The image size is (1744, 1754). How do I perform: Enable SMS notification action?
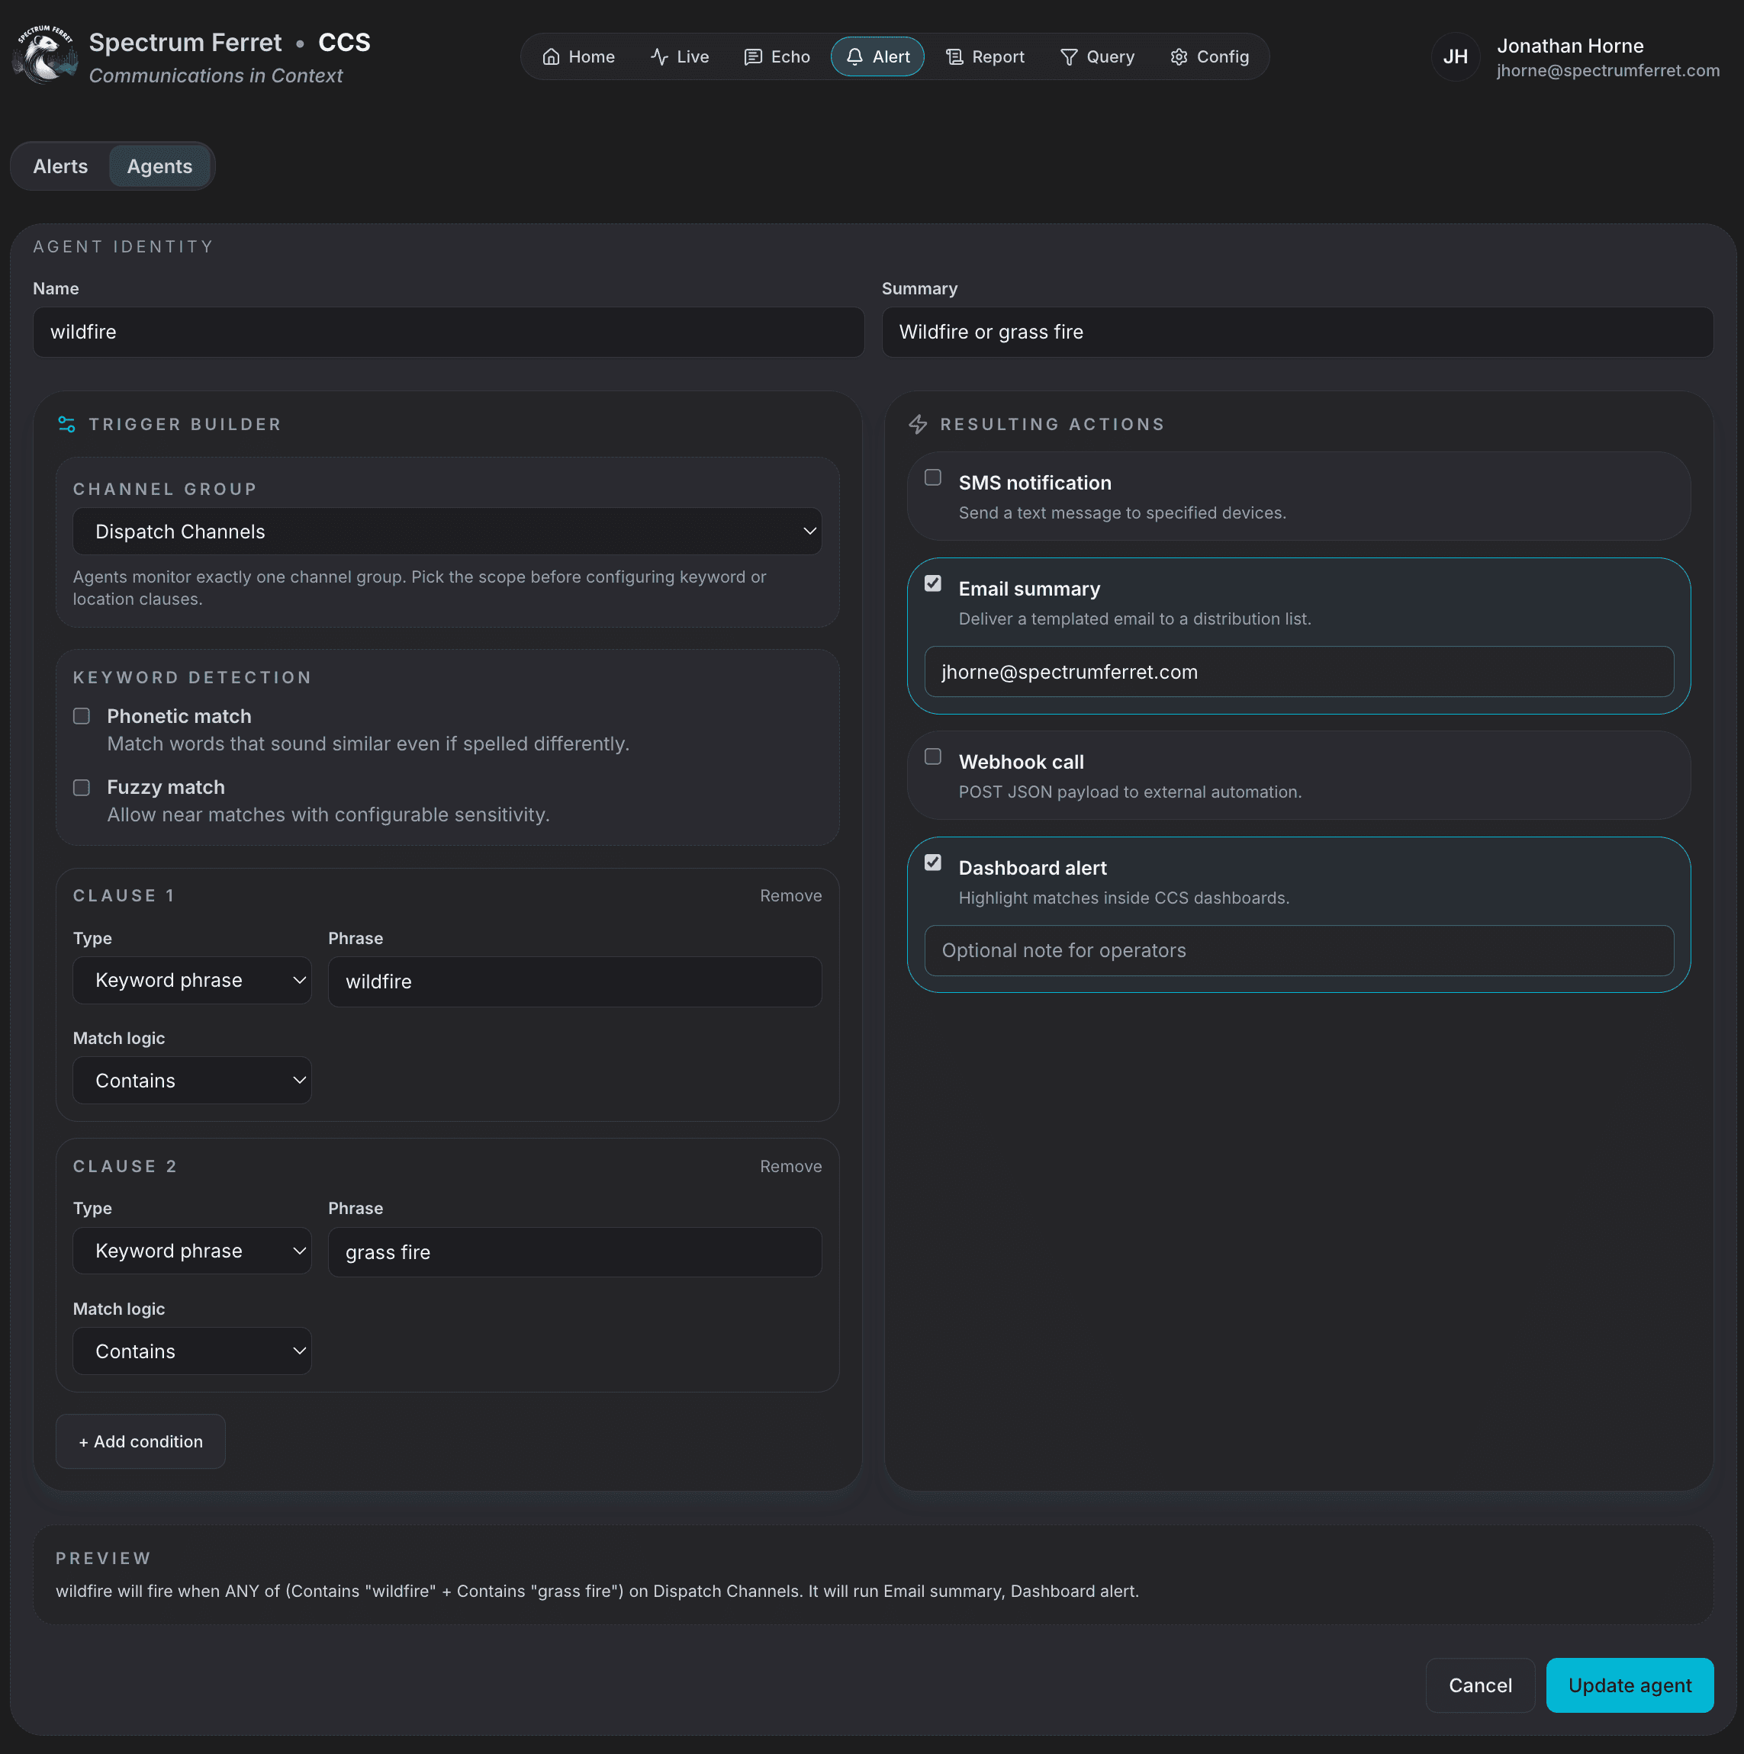click(x=933, y=477)
